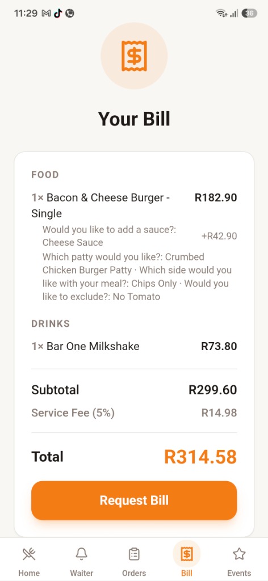Select the Bill receipt icon in navigation

tap(186, 554)
